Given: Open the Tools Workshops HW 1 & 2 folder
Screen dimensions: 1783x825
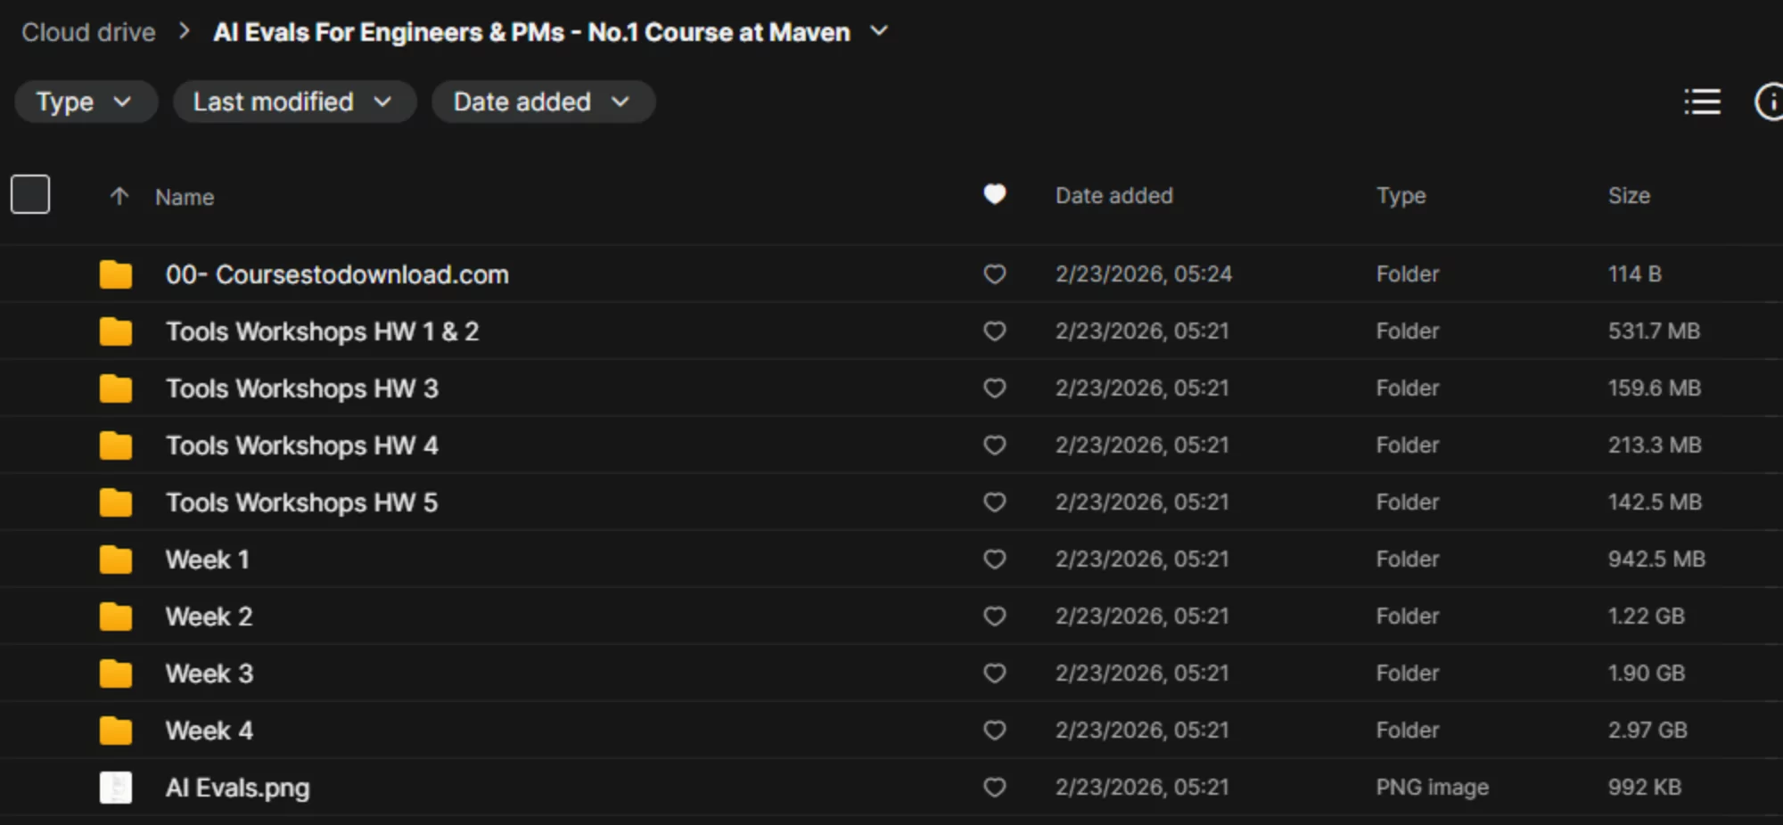Looking at the screenshot, I should click(x=322, y=331).
